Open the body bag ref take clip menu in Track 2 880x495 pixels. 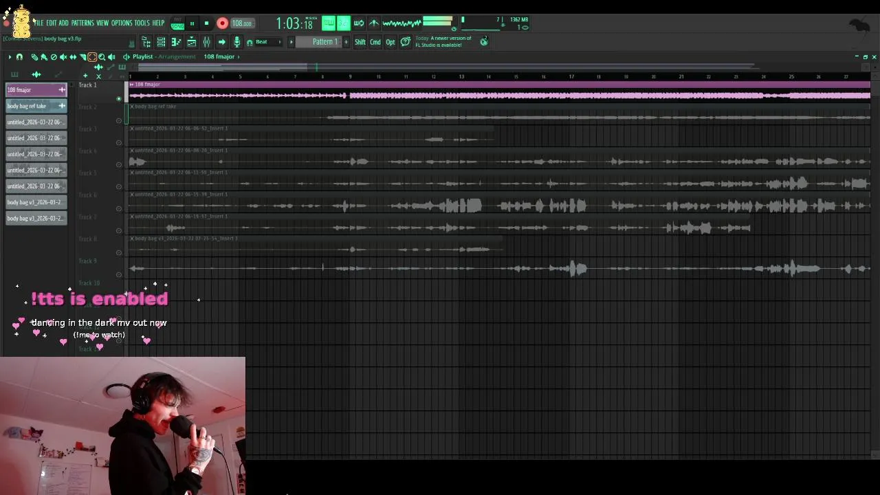tap(132, 107)
